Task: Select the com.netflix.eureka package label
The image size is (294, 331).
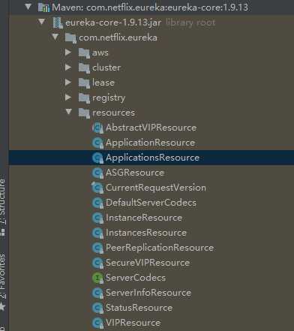Action: pos(118,38)
